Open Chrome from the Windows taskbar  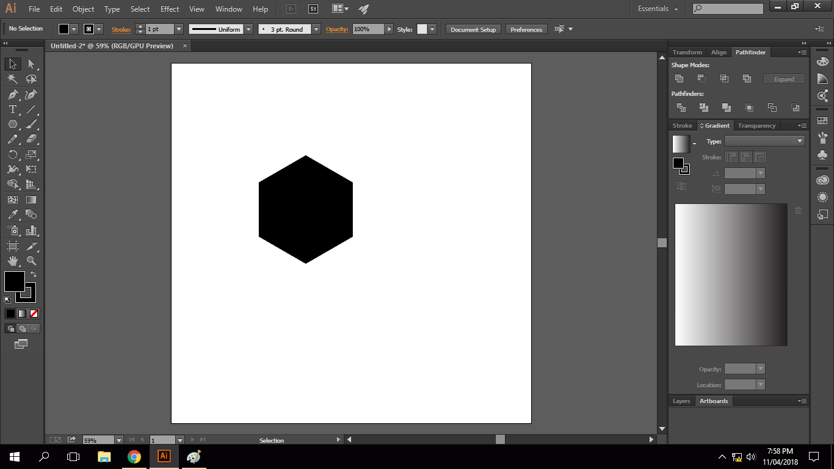tap(134, 457)
